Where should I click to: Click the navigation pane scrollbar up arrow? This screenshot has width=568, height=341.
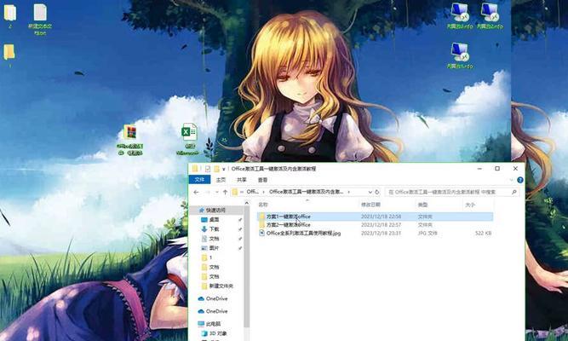247,203
